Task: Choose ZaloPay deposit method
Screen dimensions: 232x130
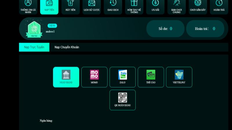Action: tap(122, 77)
